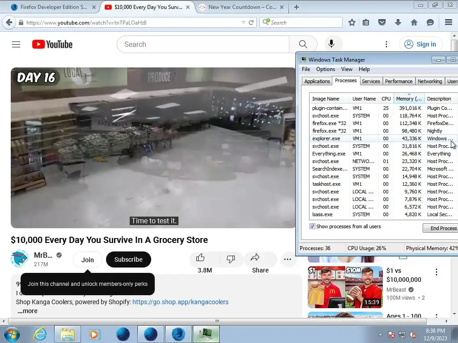
Task: Go to the Home page icon
Action: tap(414, 22)
